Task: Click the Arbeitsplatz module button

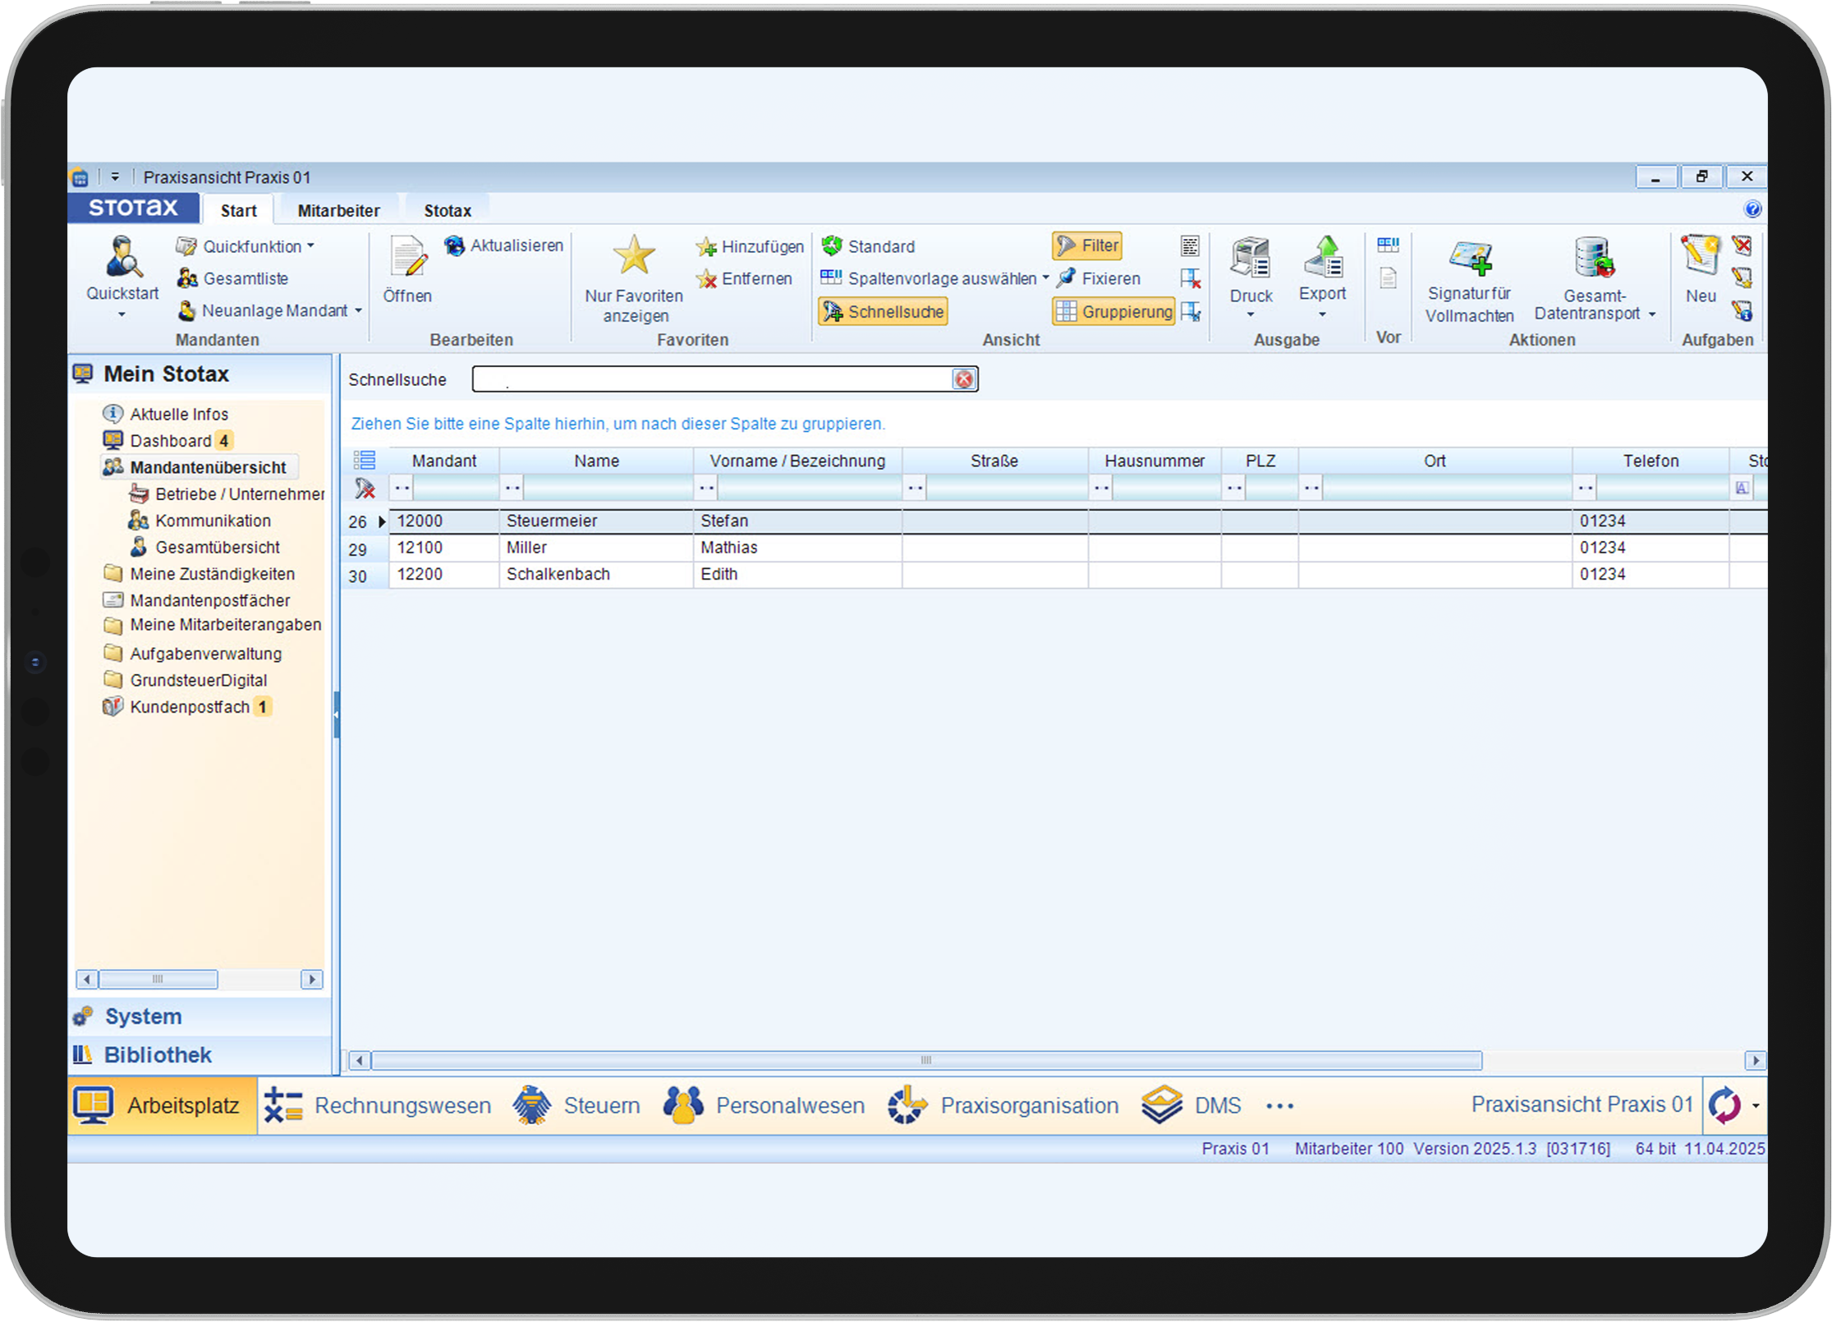Action: tap(163, 1106)
